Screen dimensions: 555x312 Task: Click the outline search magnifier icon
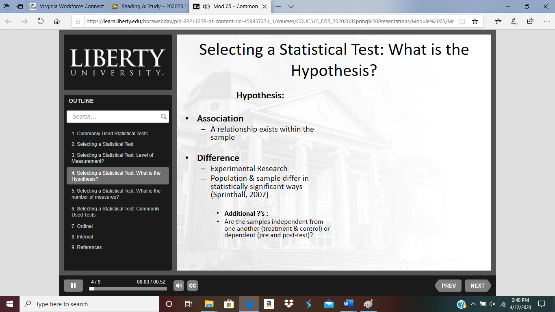(164, 117)
